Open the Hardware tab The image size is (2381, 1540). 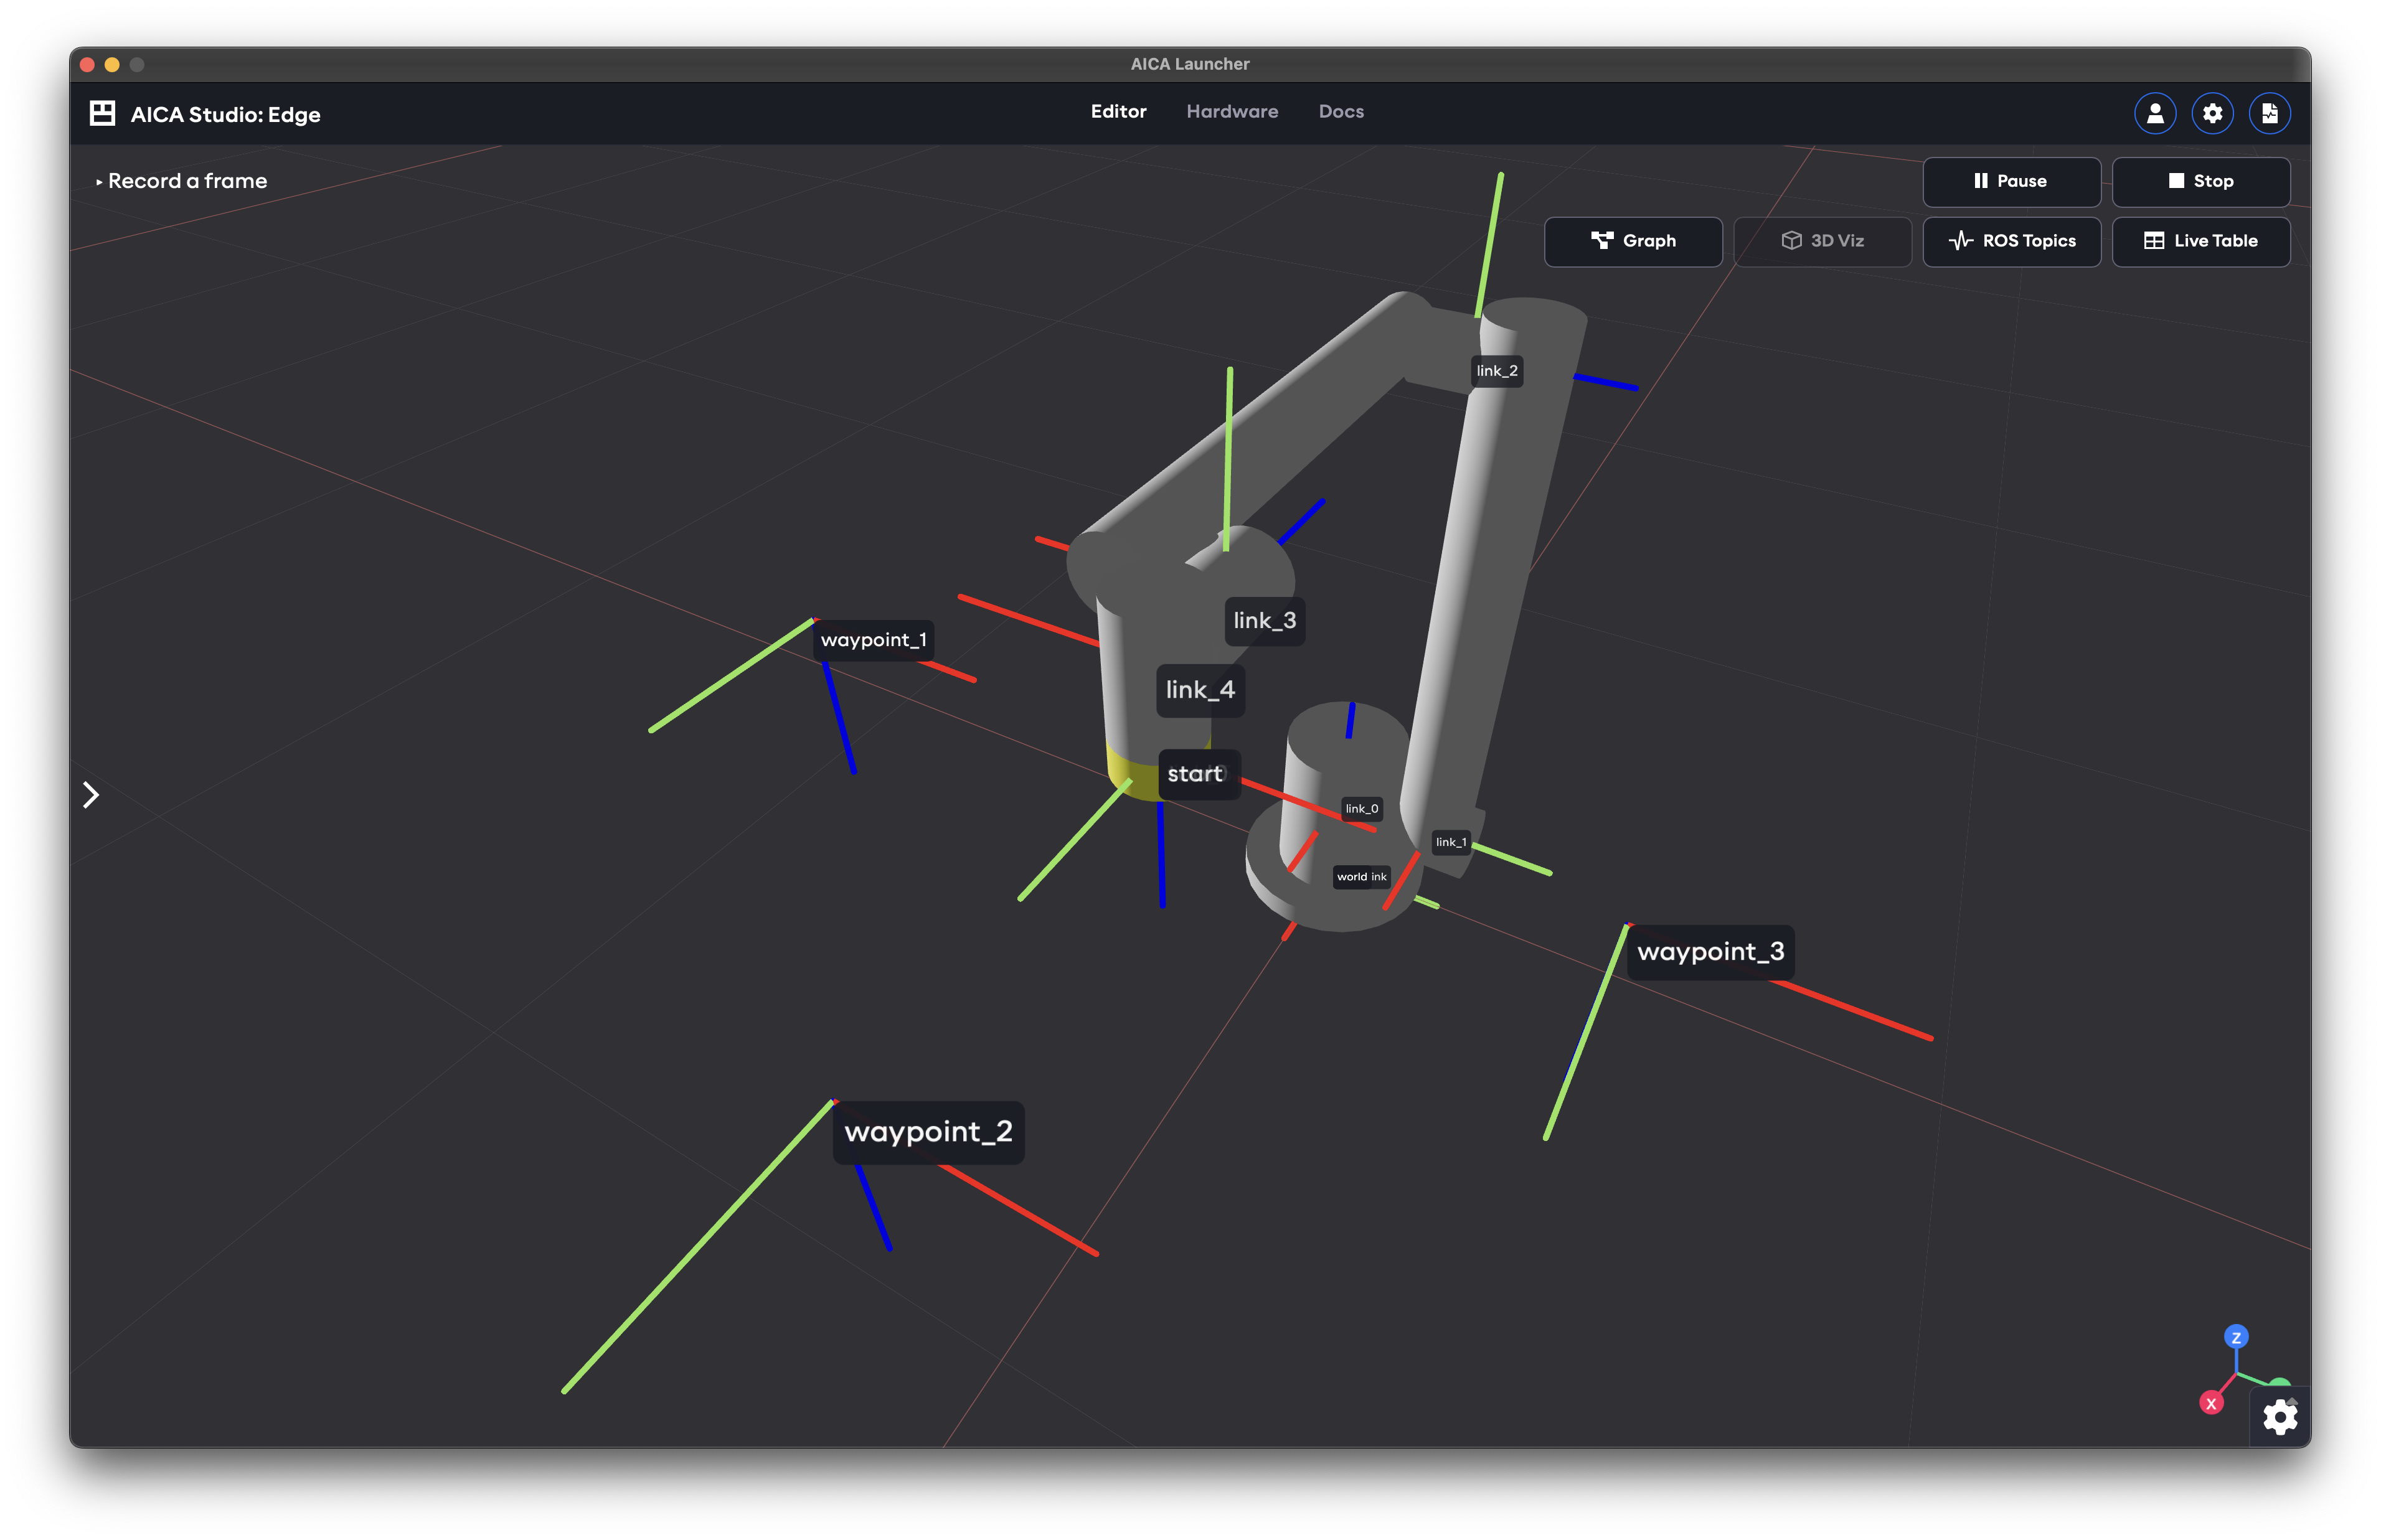(x=1232, y=111)
